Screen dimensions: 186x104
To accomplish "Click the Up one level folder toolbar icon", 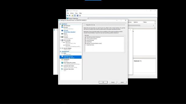I will [72, 16].
